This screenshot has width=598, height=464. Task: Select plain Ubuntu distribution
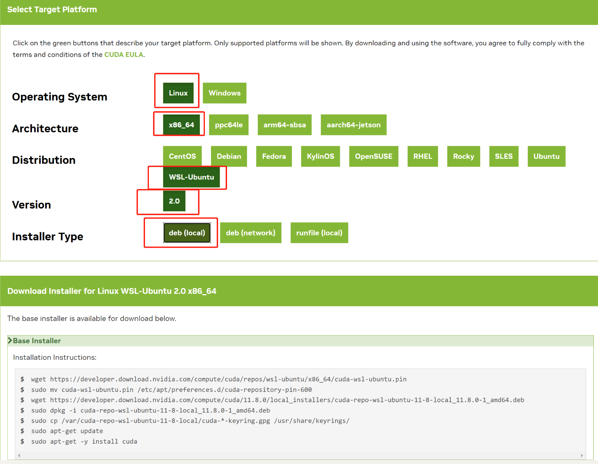click(x=546, y=156)
